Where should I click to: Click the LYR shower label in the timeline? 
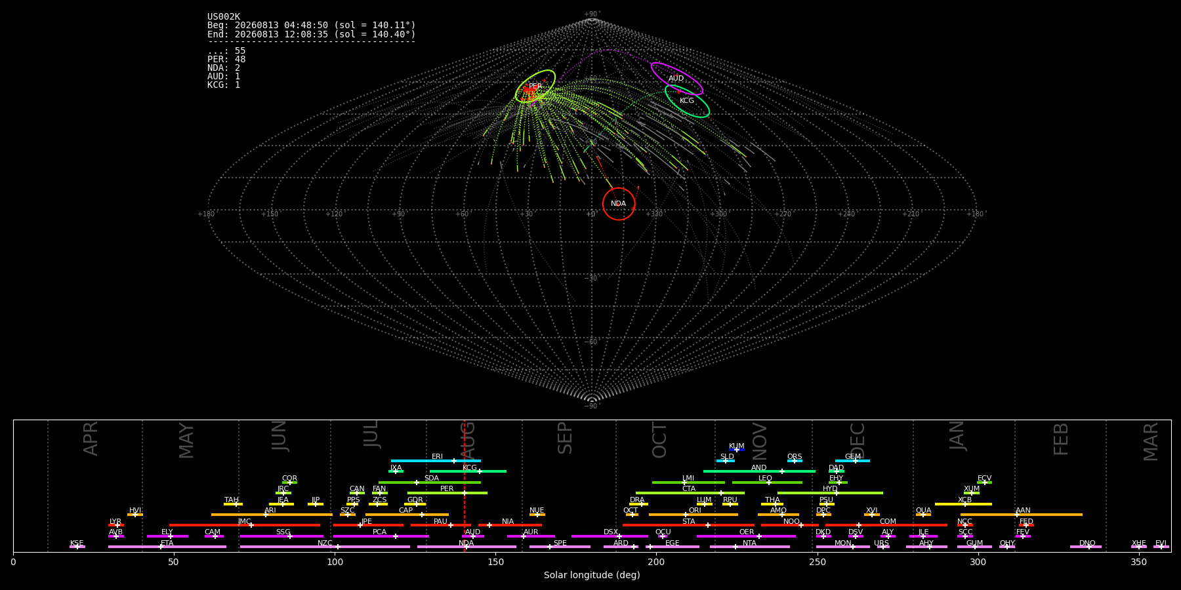tap(115, 521)
